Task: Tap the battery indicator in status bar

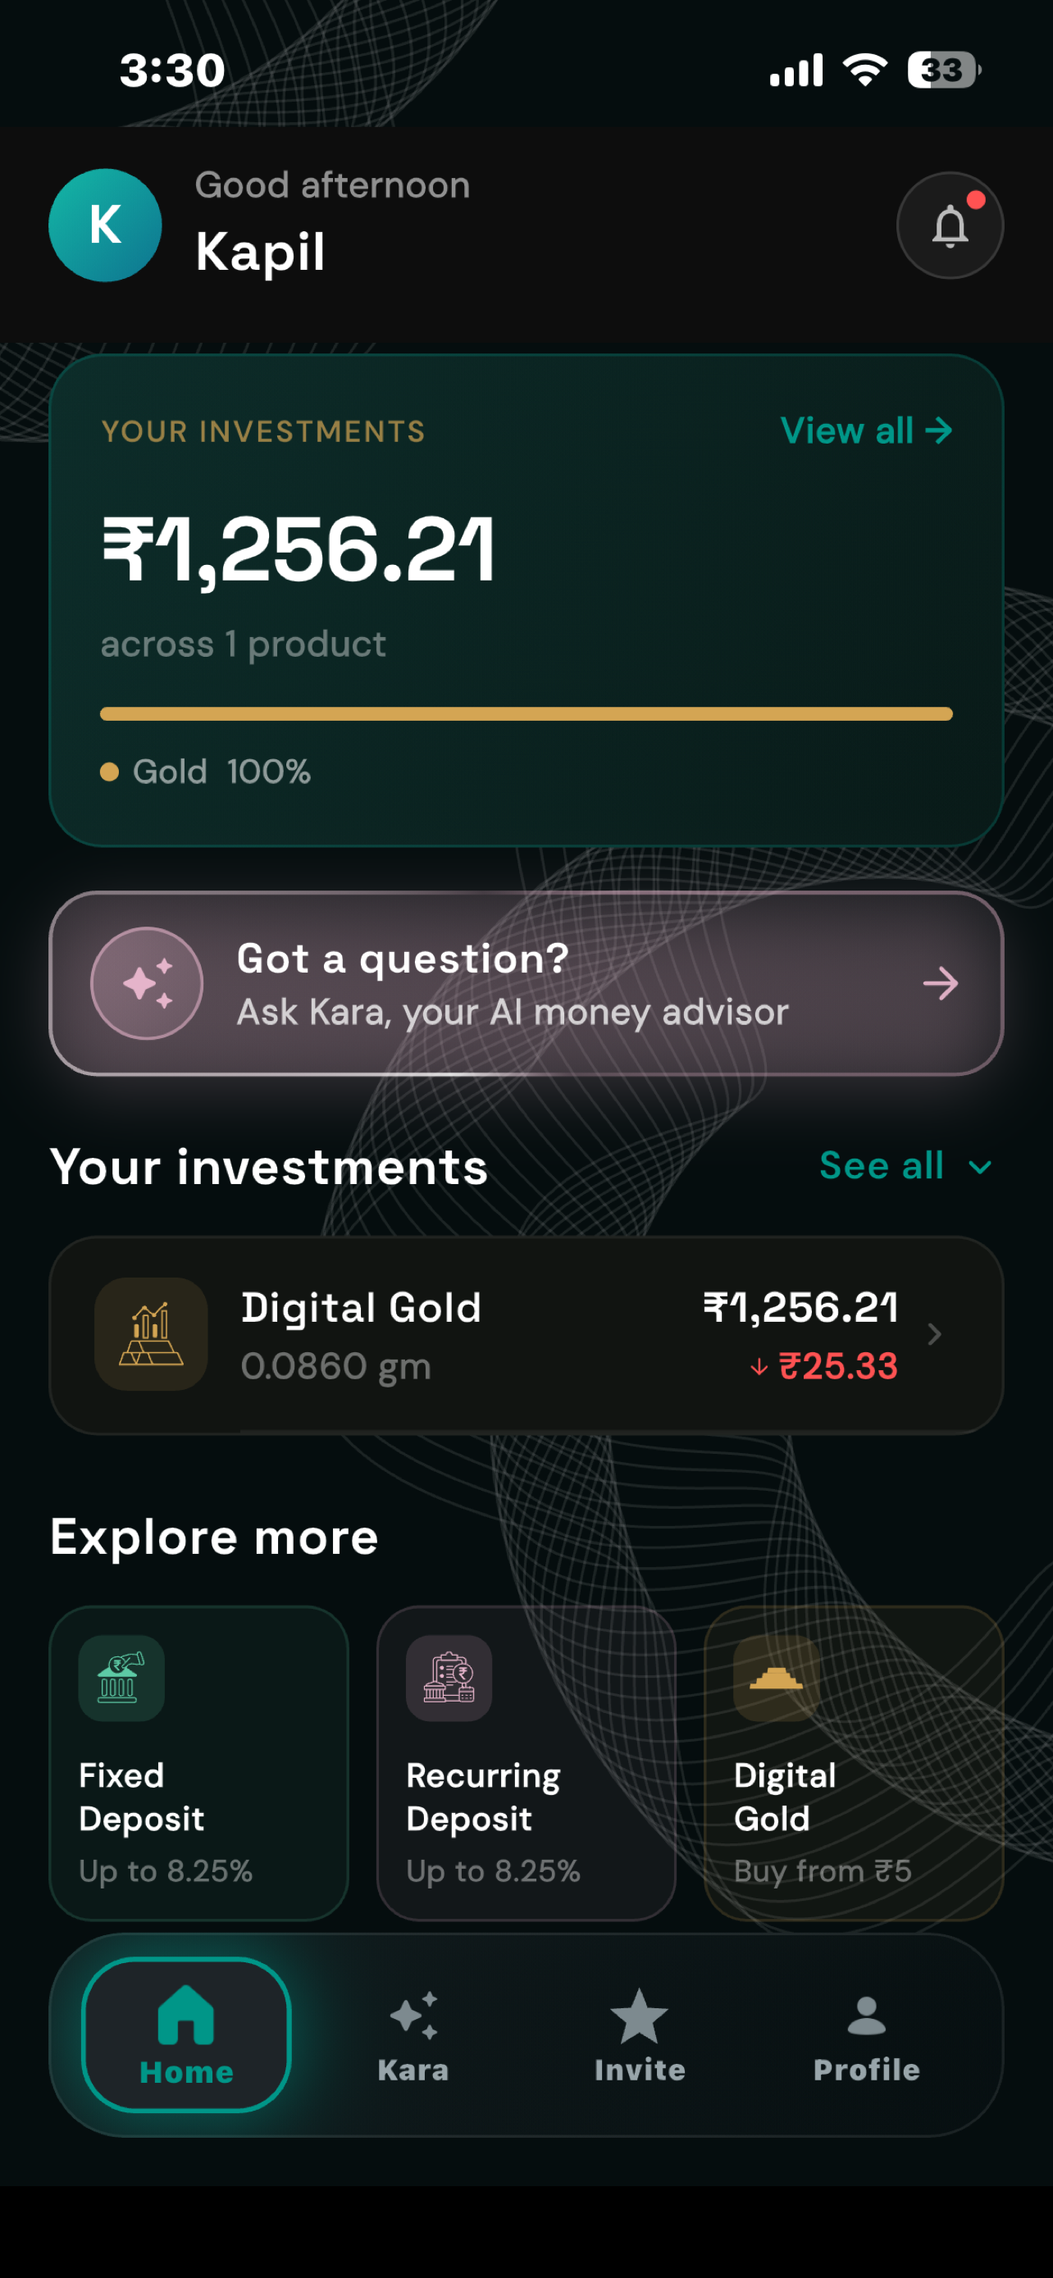Action: (x=943, y=70)
